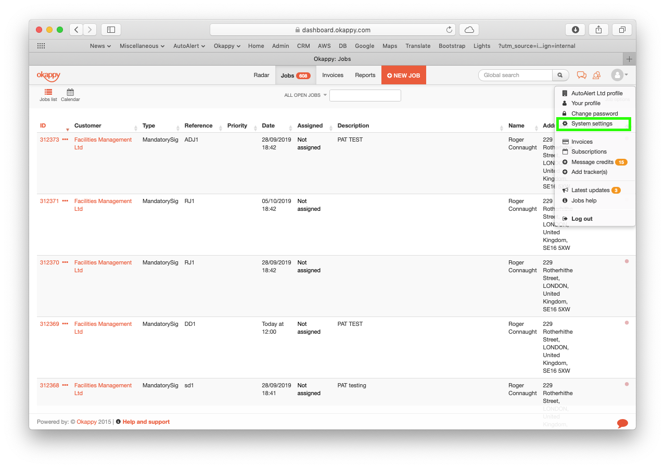The height and width of the screenshot is (468, 665).
Task: Open the support chat bubble icon
Action: [x=622, y=423]
